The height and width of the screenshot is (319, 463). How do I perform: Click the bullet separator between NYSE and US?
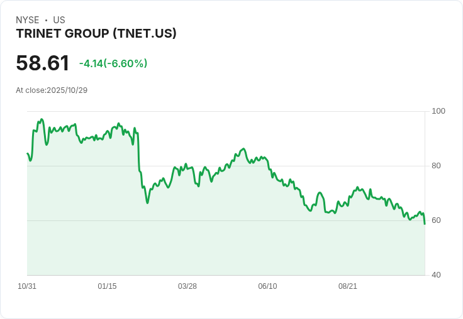(x=47, y=20)
